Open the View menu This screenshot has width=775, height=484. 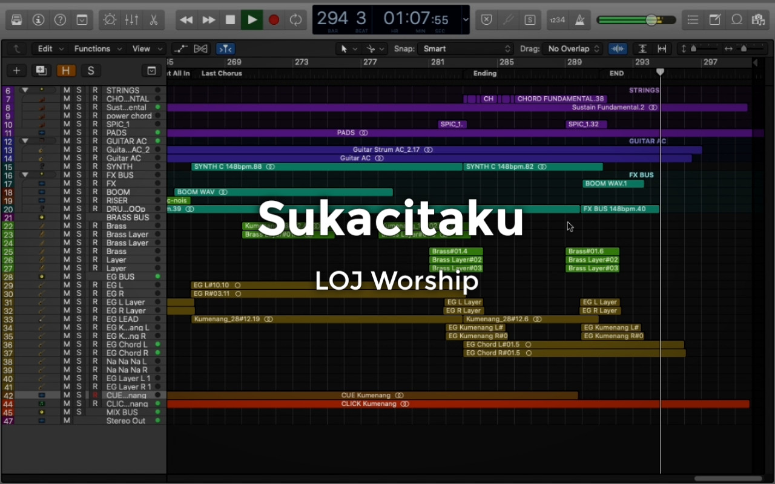(147, 48)
